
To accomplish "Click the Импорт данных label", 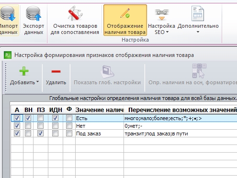I will [x=9, y=29].
